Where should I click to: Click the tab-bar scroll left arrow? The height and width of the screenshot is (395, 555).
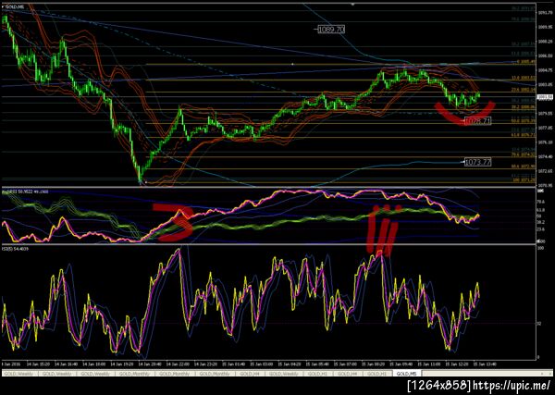(542, 374)
